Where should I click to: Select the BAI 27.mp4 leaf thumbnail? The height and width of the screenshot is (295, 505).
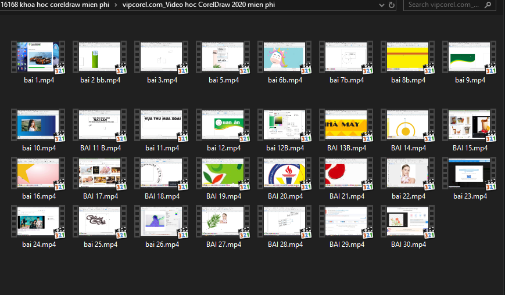223,222
